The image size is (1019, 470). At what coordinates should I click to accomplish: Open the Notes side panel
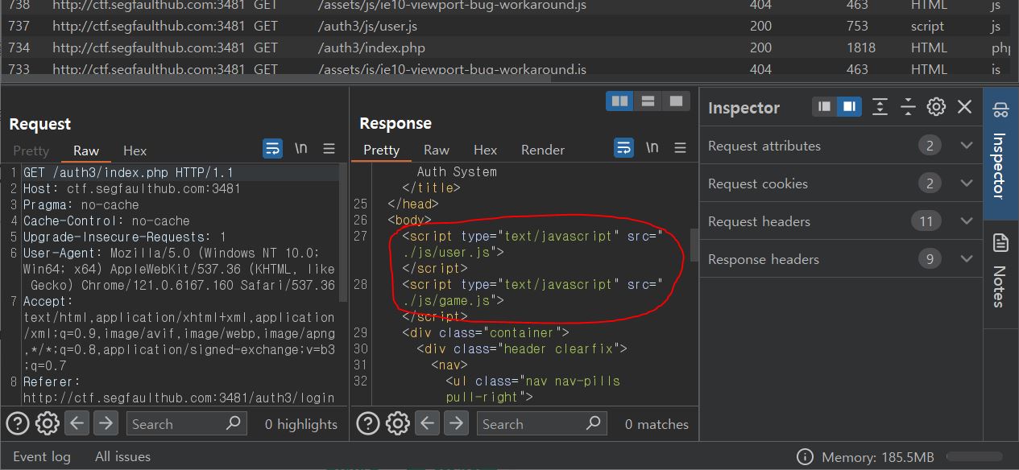tap(1000, 274)
